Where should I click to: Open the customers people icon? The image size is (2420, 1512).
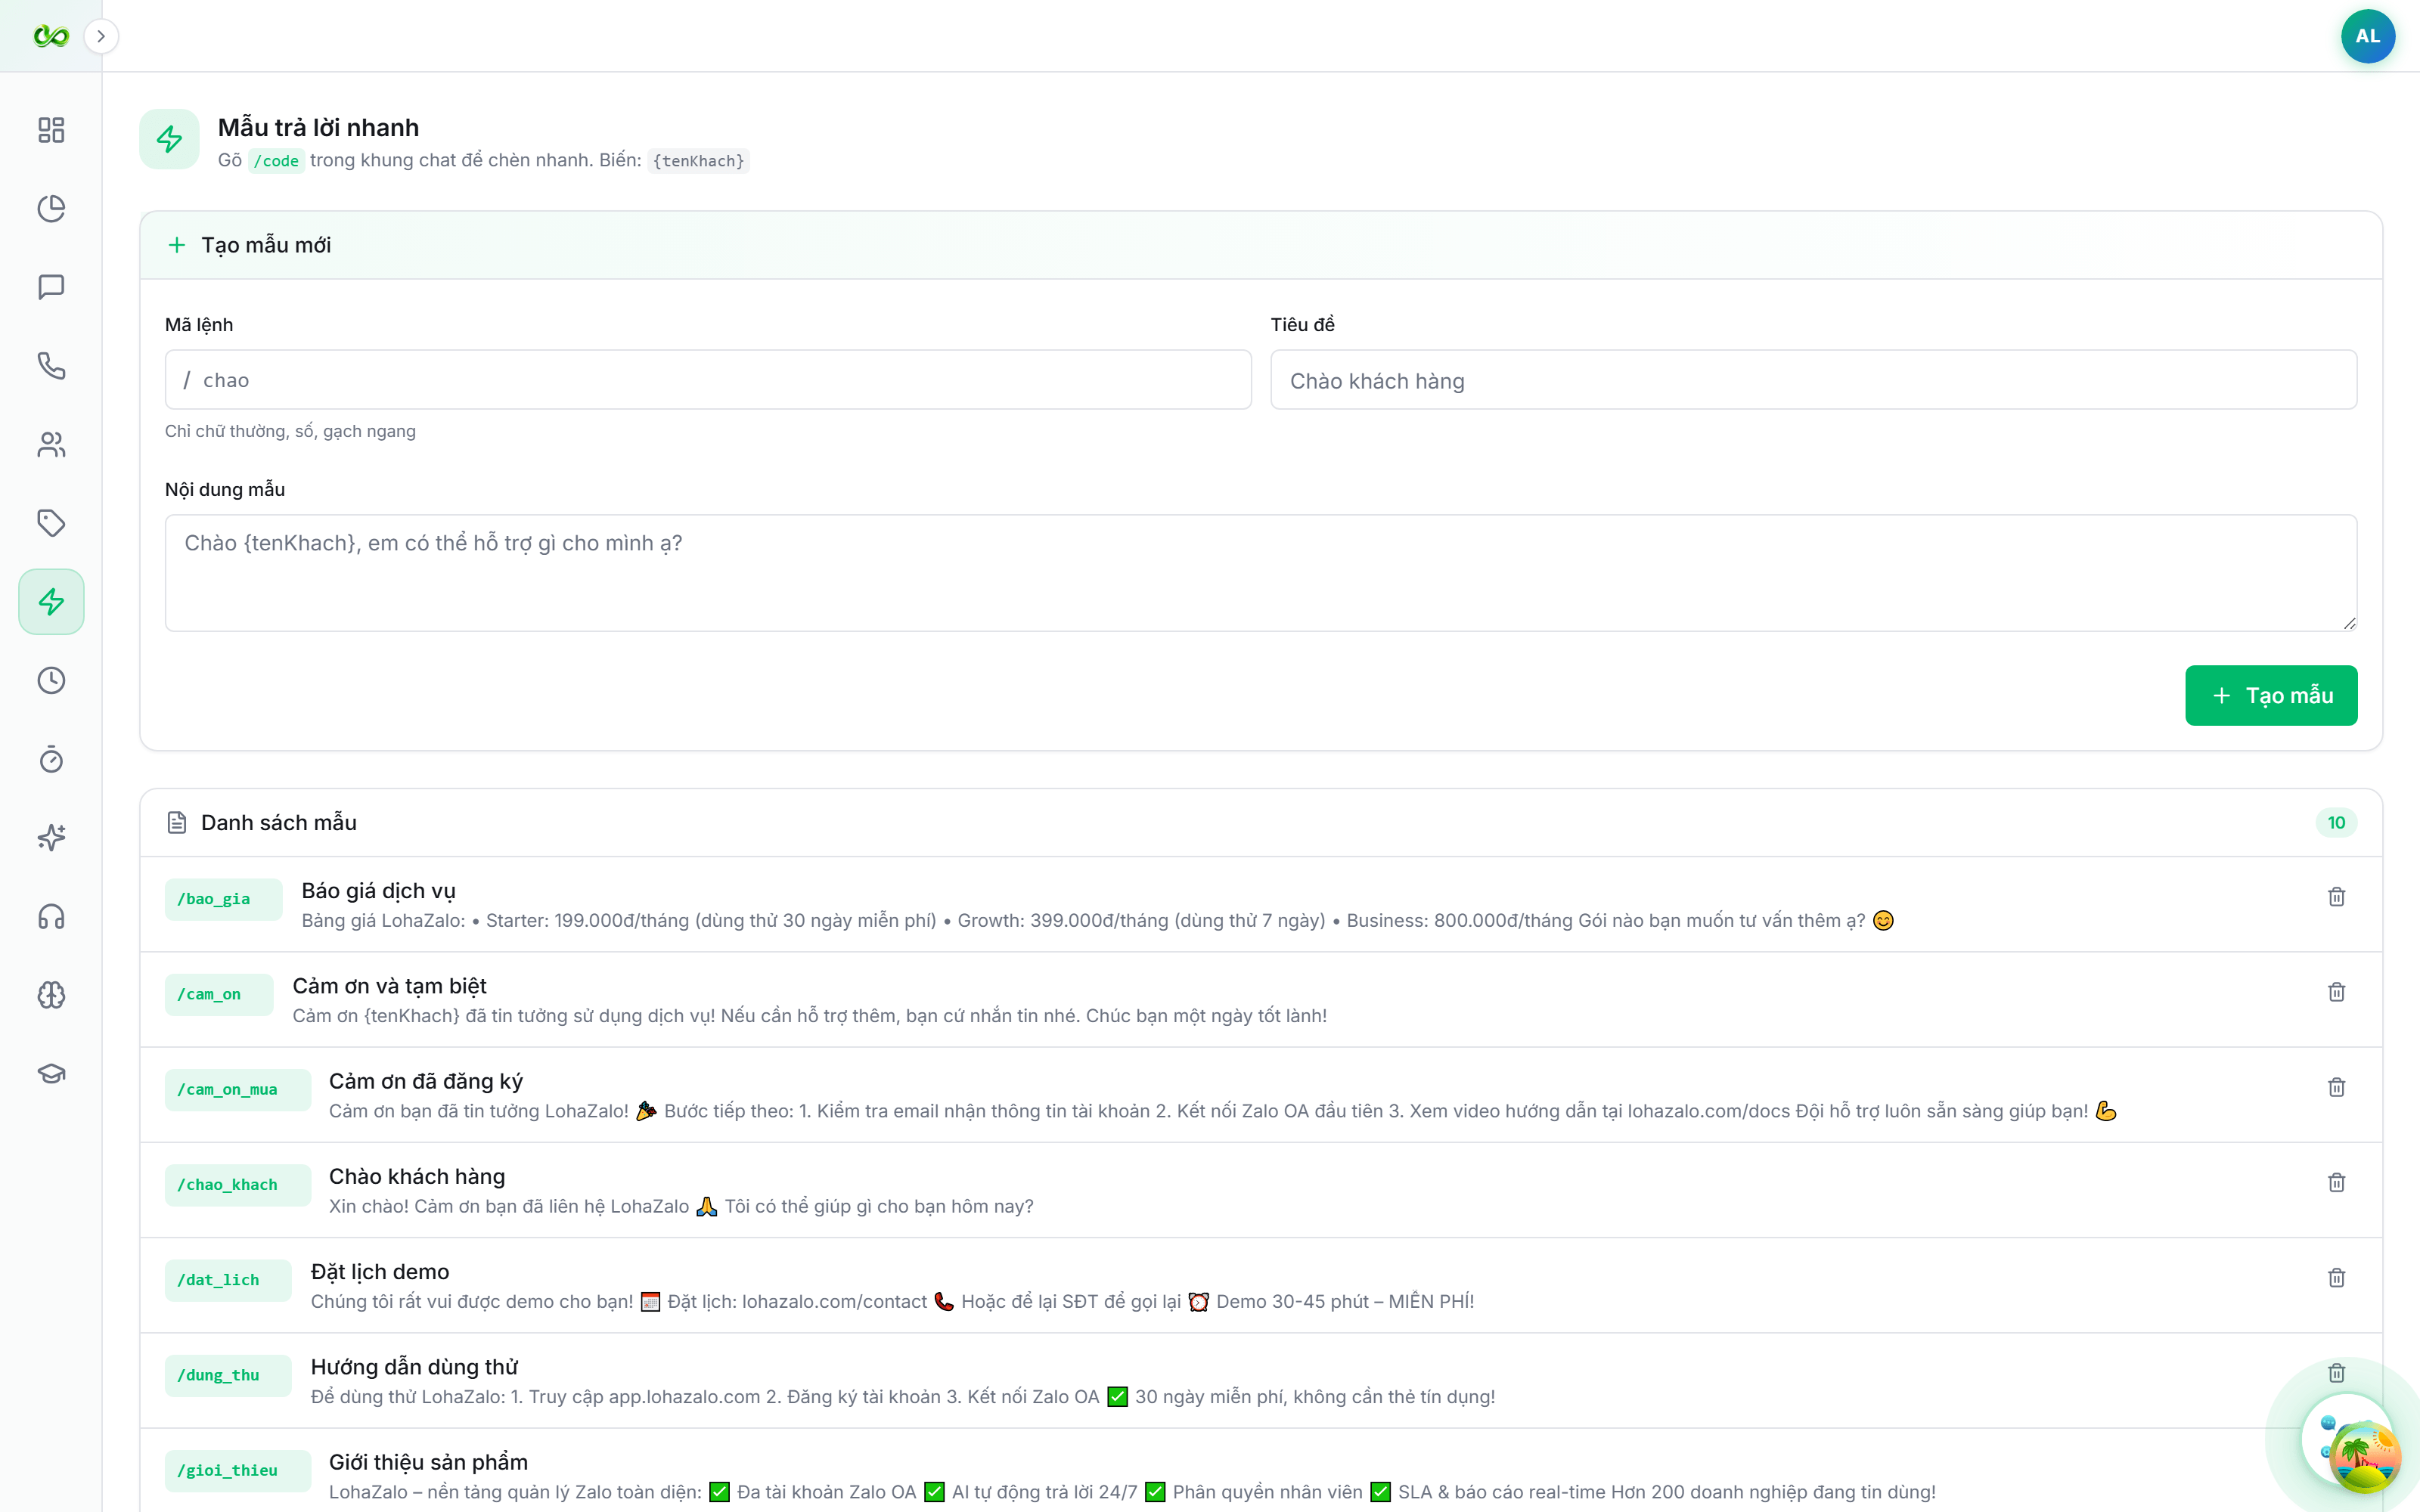click(x=51, y=445)
